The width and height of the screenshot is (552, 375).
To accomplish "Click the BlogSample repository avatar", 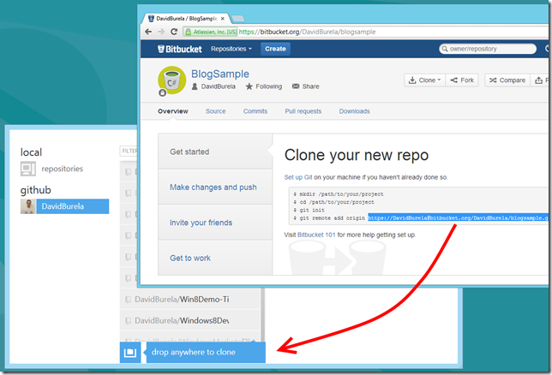I will pos(171,80).
